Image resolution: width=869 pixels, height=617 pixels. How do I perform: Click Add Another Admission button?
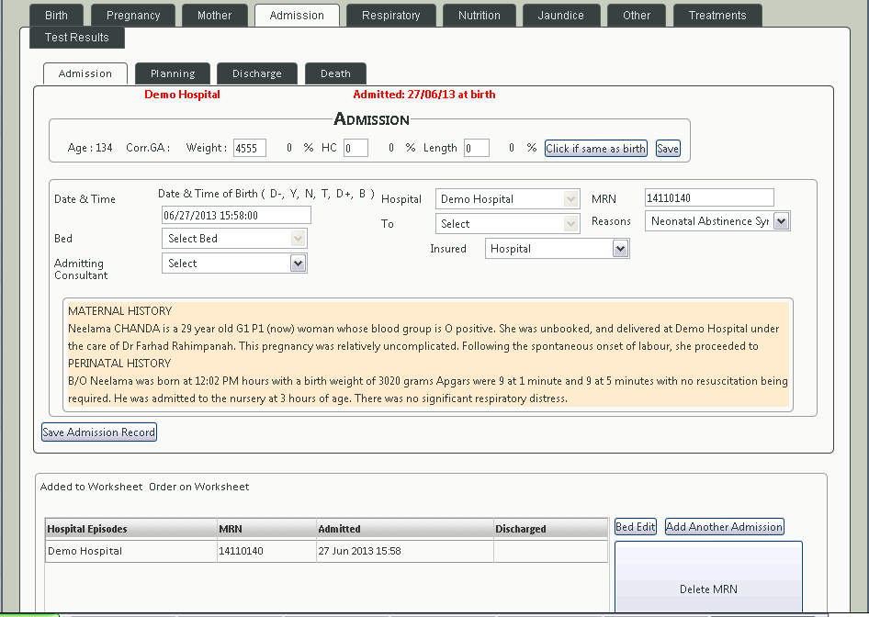[x=724, y=527]
